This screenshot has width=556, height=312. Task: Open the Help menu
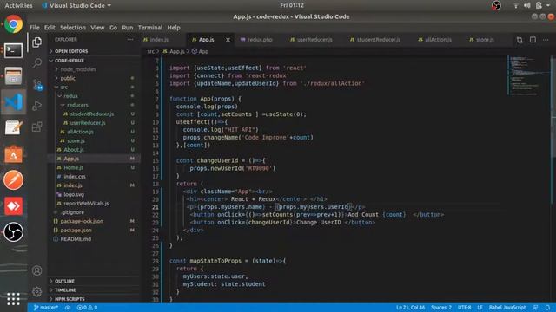pos(174,28)
